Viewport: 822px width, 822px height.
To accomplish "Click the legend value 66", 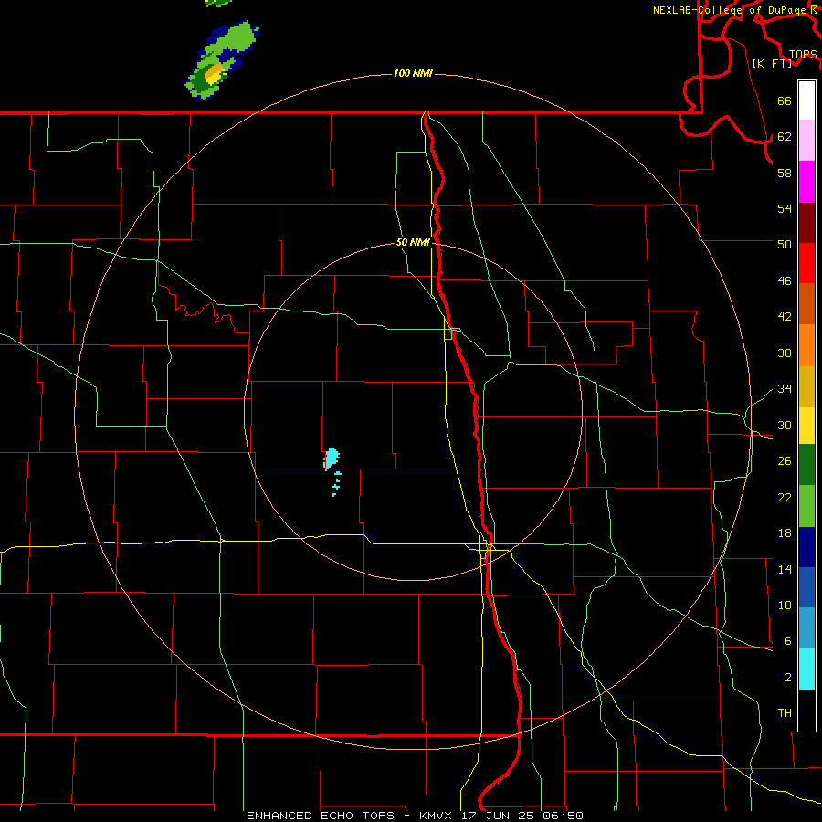I will click(x=785, y=100).
